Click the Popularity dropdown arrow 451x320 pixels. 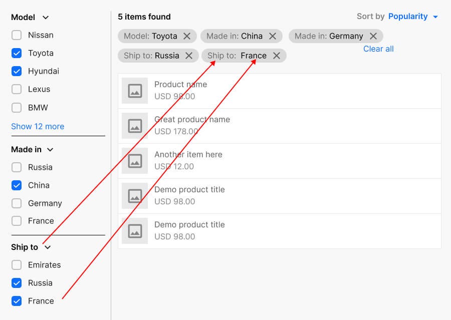click(435, 17)
